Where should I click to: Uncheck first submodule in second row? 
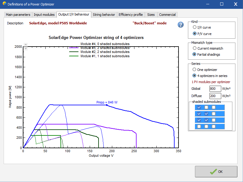199,114
